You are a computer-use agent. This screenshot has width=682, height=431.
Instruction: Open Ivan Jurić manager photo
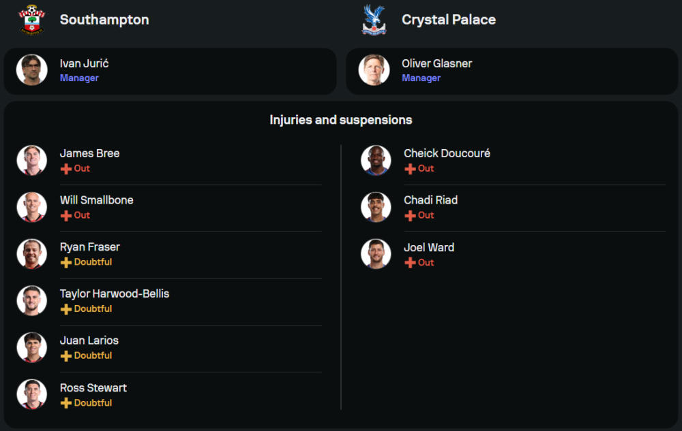click(32, 70)
